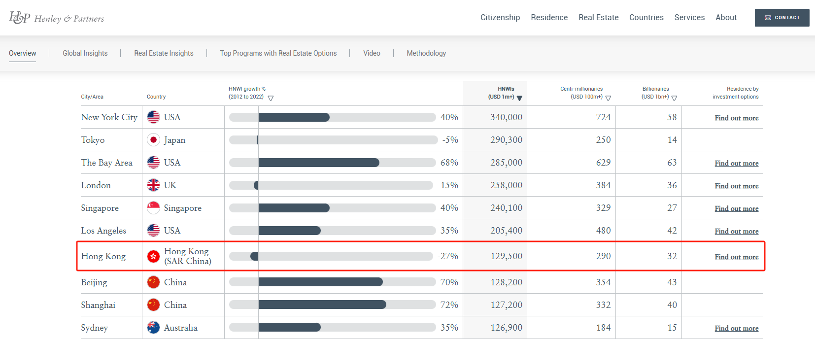The width and height of the screenshot is (815, 339).
Task: Select the Hong Kong city name
Action: point(103,256)
